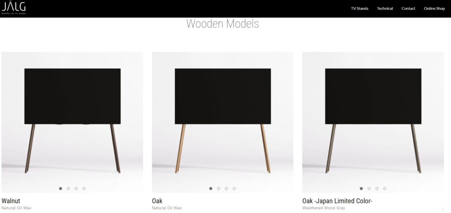451x213 pixels.
Task: Open the JALG logo home link
Action: (14, 8)
